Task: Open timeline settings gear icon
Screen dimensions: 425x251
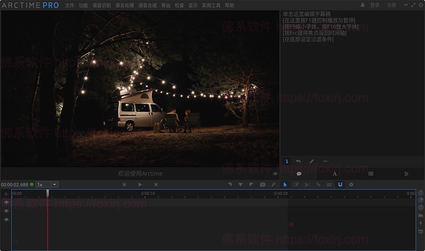Action: tap(351, 184)
